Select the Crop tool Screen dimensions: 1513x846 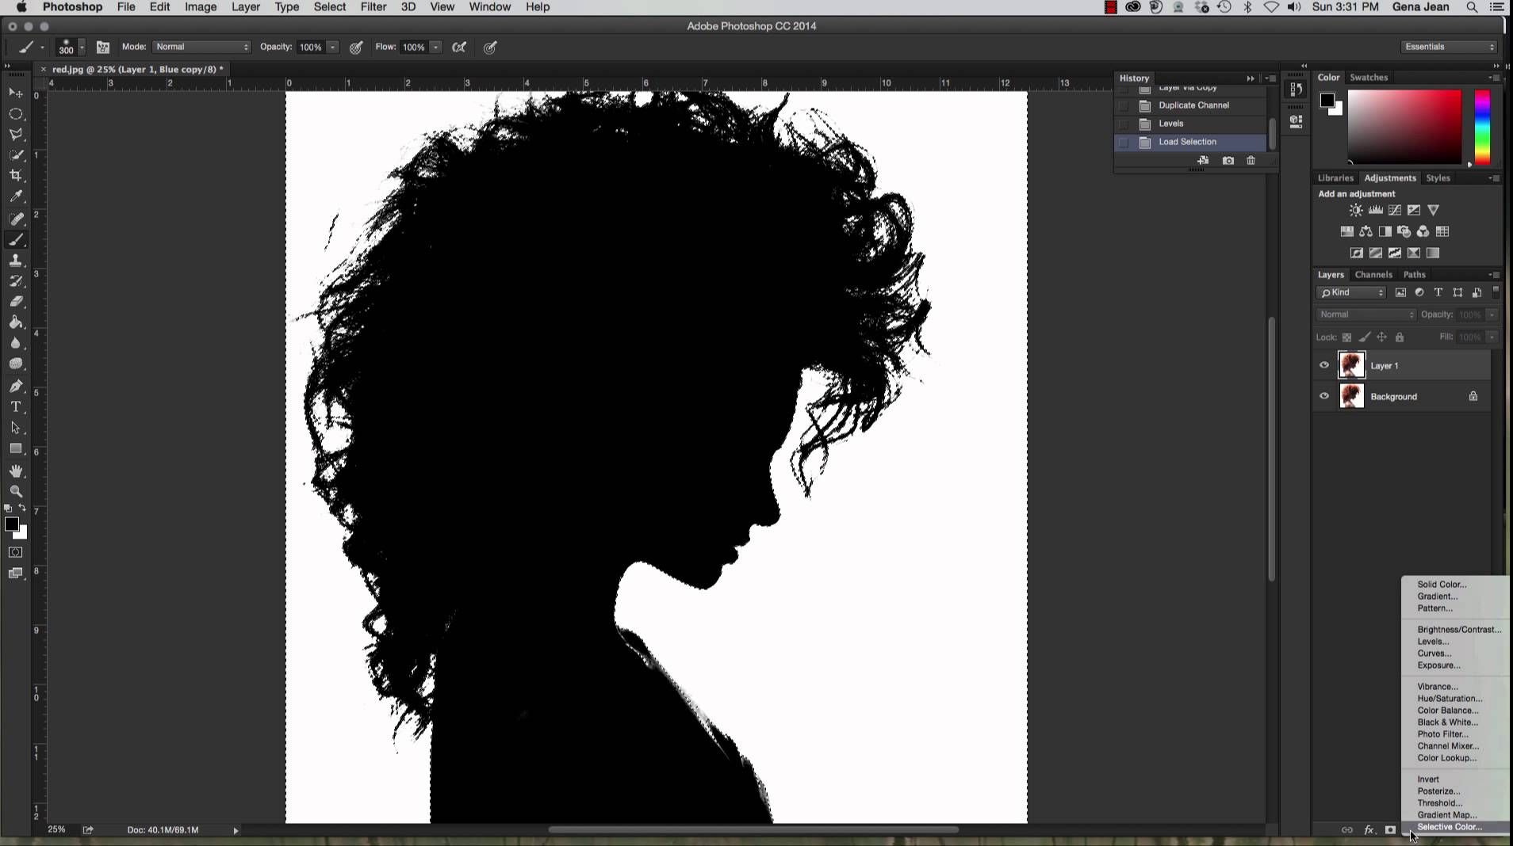[16, 176]
